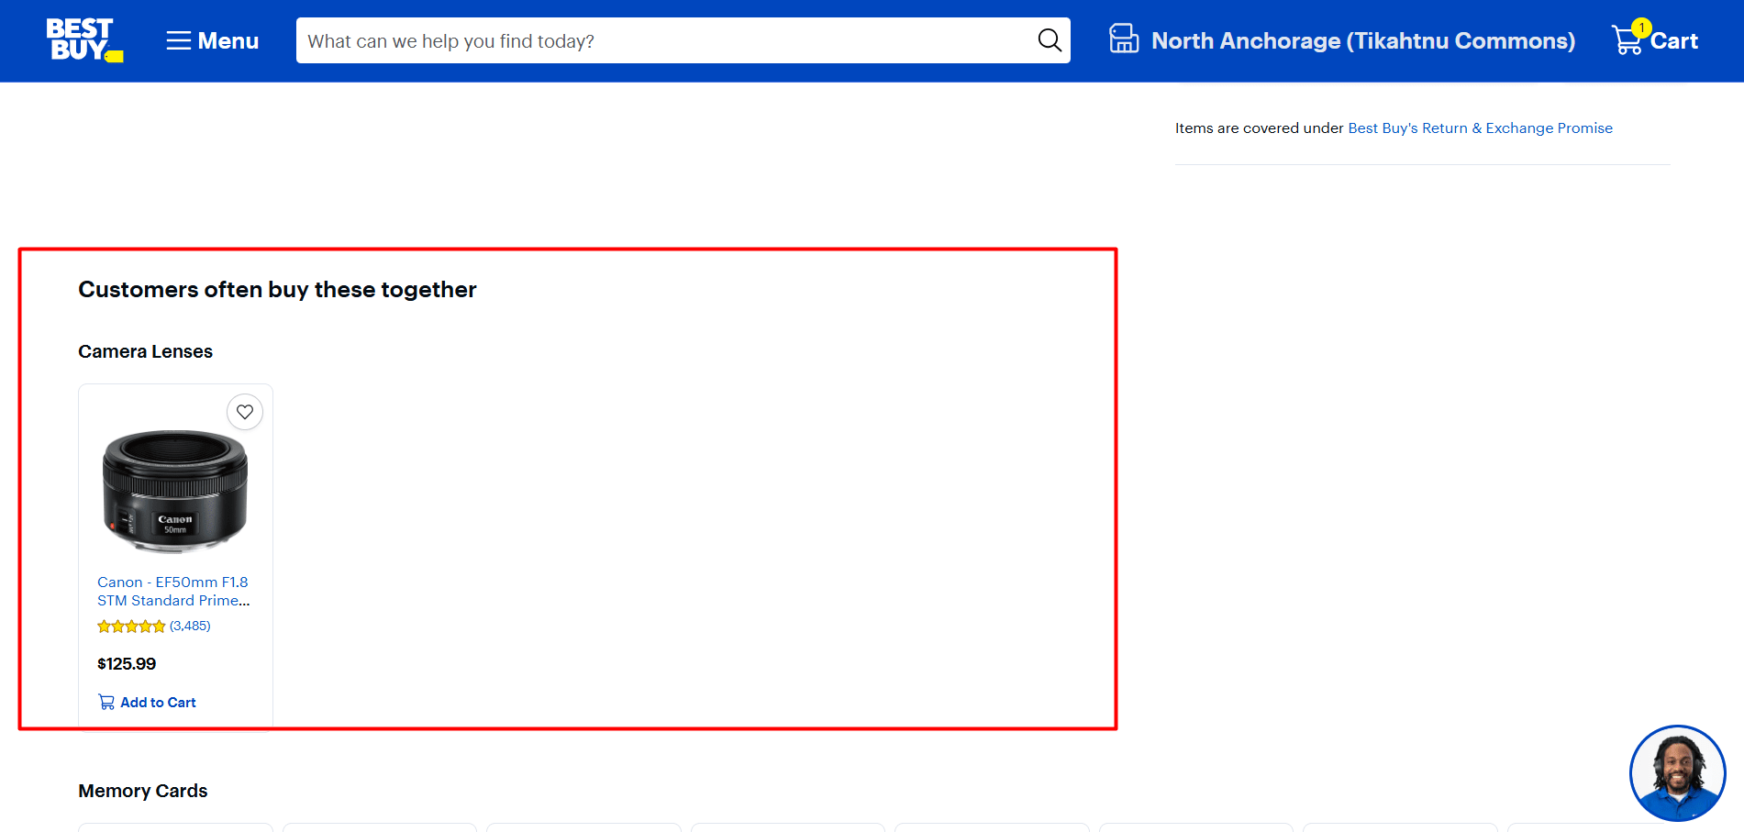Image resolution: width=1744 pixels, height=832 pixels.
Task: Open the hamburger Menu
Action: 212,41
